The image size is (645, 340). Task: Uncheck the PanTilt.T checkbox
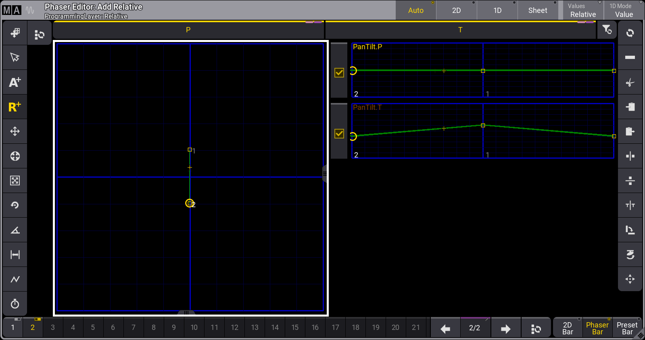pos(339,134)
